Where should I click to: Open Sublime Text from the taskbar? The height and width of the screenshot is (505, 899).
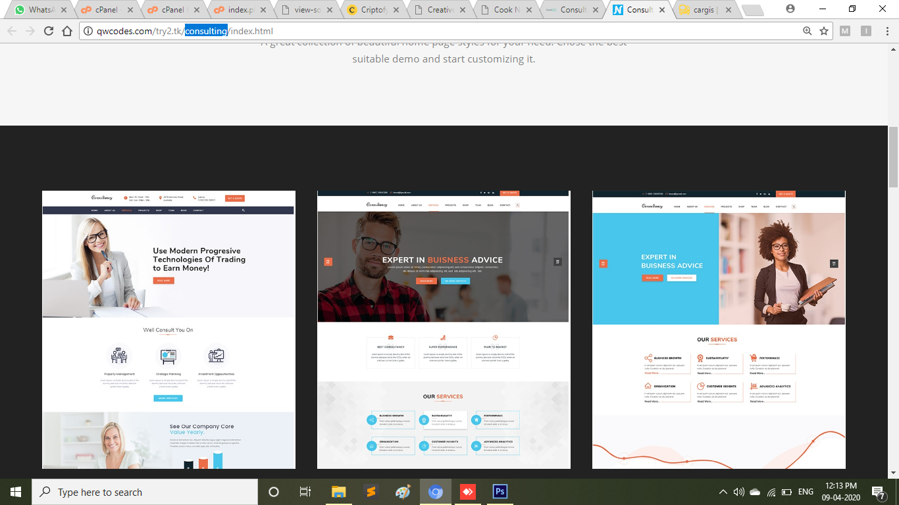click(x=371, y=492)
